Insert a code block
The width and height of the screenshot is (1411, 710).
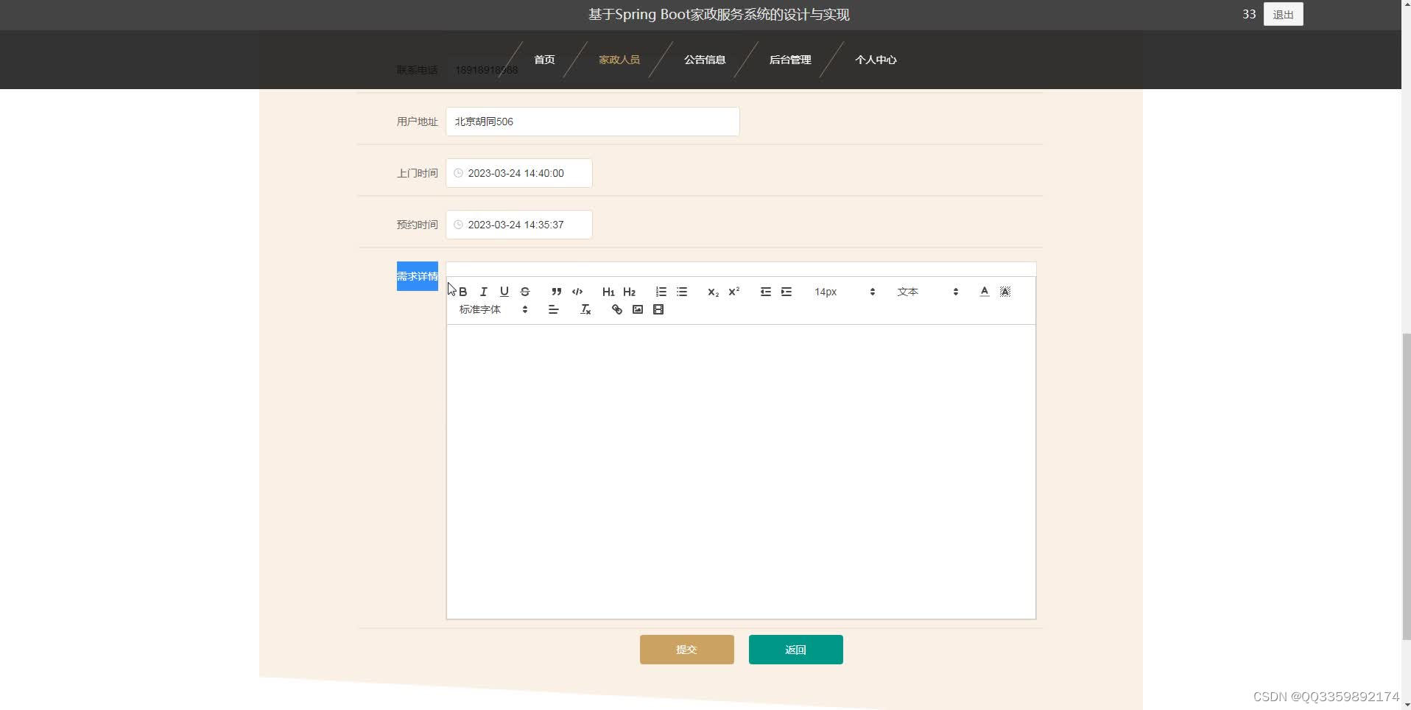577,292
